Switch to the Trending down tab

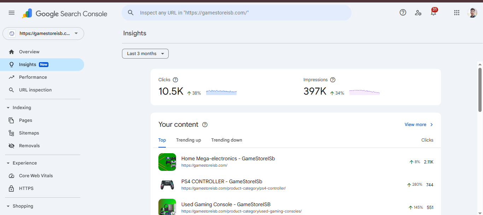(x=227, y=140)
